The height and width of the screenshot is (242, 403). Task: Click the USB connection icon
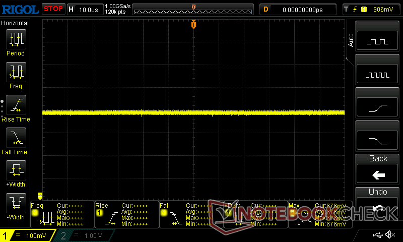(377, 235)
